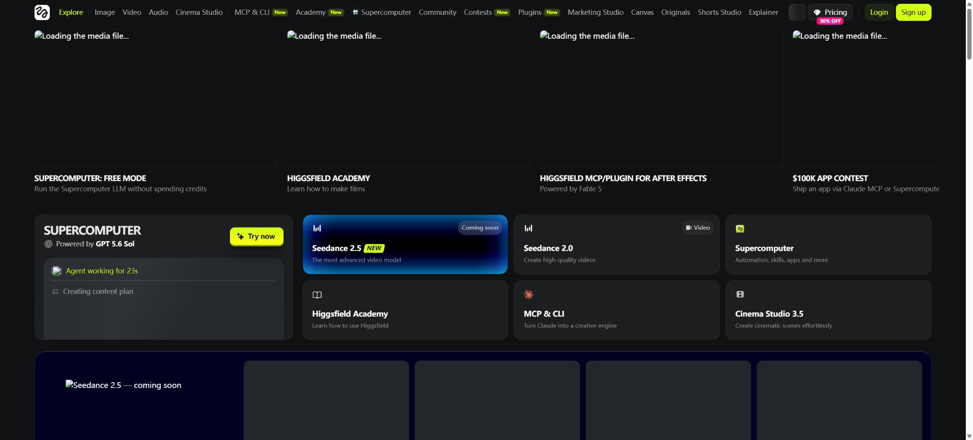973x440 pixels.
Task: Open Plugins in the navbar
Action: click(539, 12)
